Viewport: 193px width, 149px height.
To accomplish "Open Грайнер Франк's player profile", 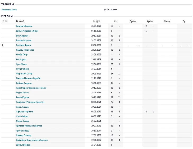I will 24,45.
